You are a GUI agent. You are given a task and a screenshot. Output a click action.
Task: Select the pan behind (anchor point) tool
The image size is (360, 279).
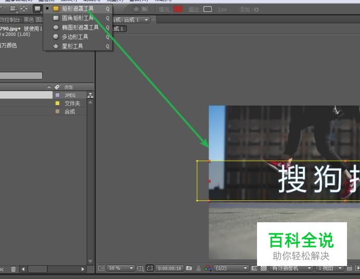pyautogui.click(x=24, y=9)
